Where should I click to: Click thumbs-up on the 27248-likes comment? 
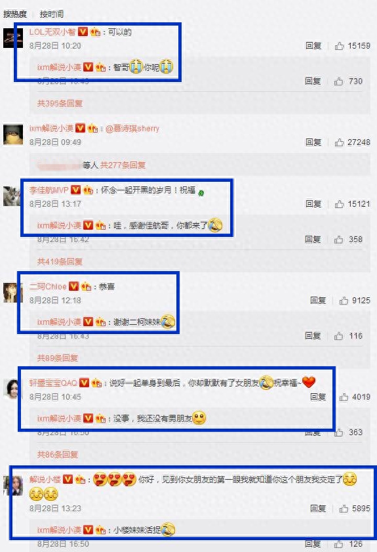tap(339, 142)
